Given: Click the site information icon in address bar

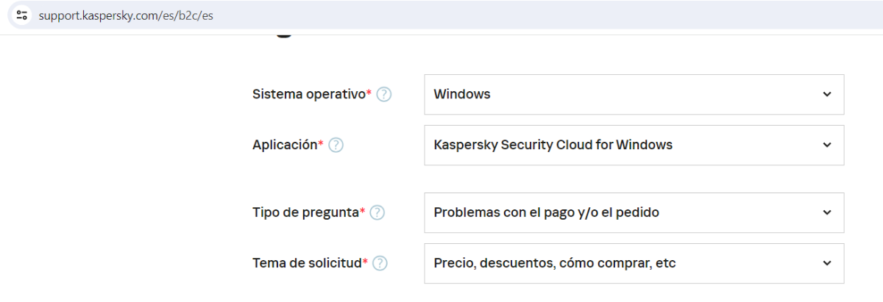Looking at the screenshot, I should 21,15.
